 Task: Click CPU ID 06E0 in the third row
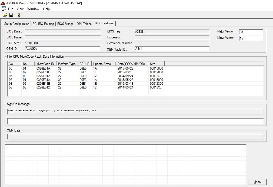pyautogui.click(x=83, y=76)
